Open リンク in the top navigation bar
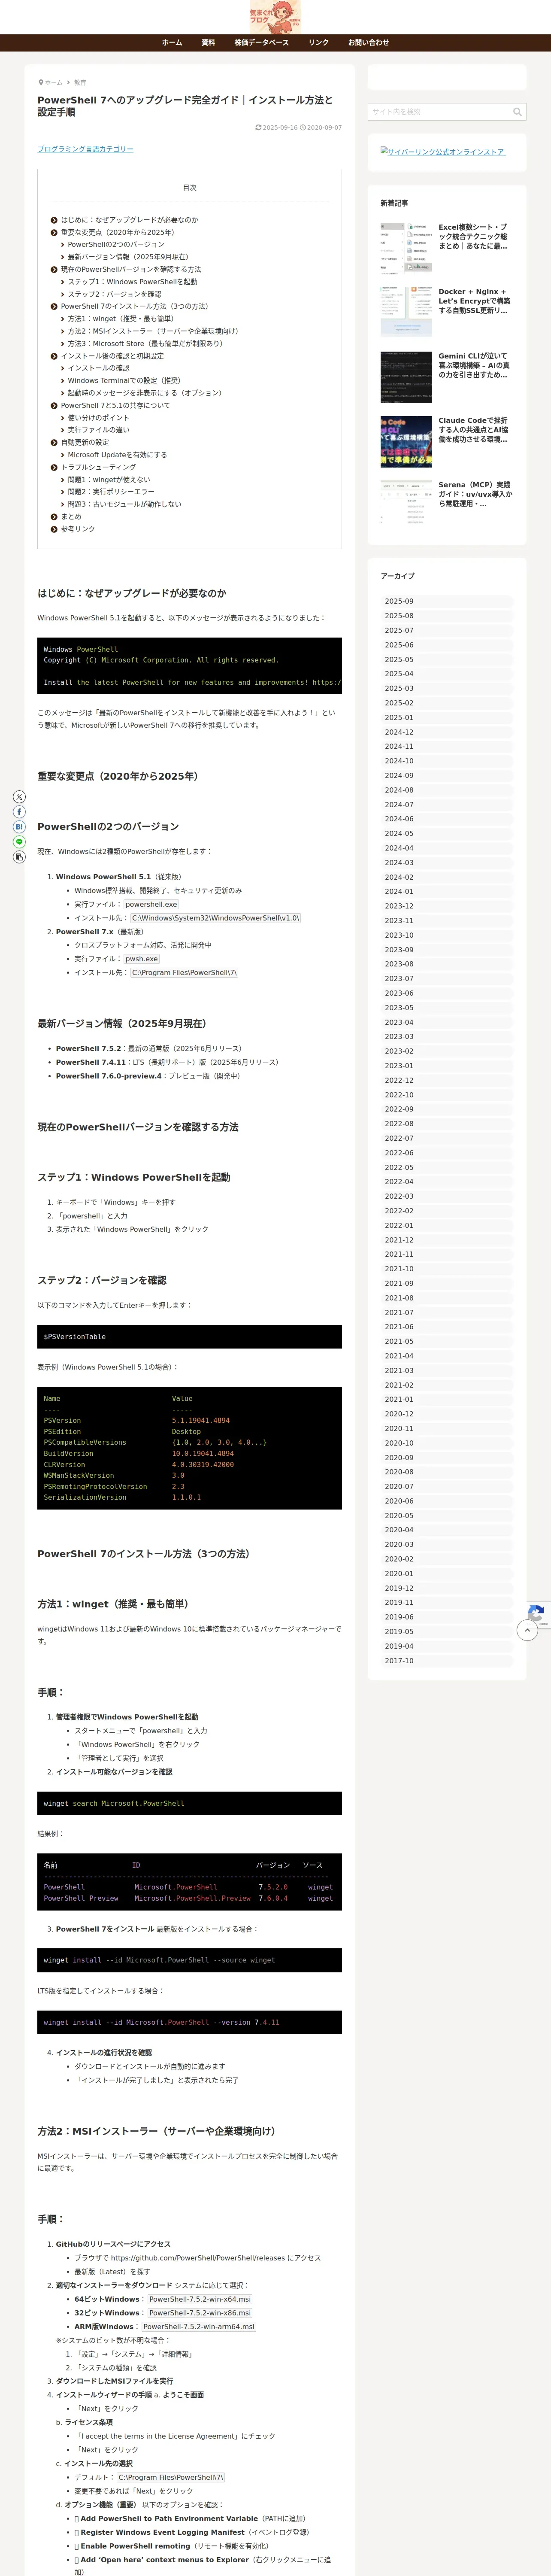The height and width of the screenshot is (2576, 551). tap(318, 43)
